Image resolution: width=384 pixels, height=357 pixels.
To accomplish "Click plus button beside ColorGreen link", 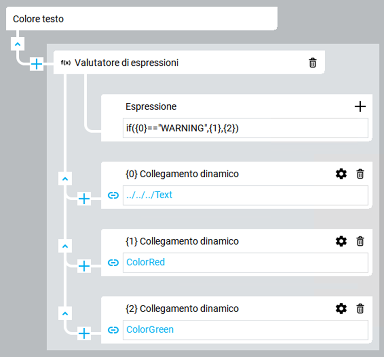I will tap(84, 333).
